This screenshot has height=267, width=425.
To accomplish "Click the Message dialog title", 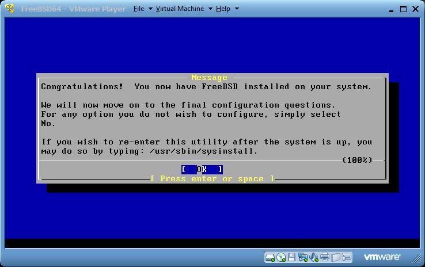I will click(209, 78).
